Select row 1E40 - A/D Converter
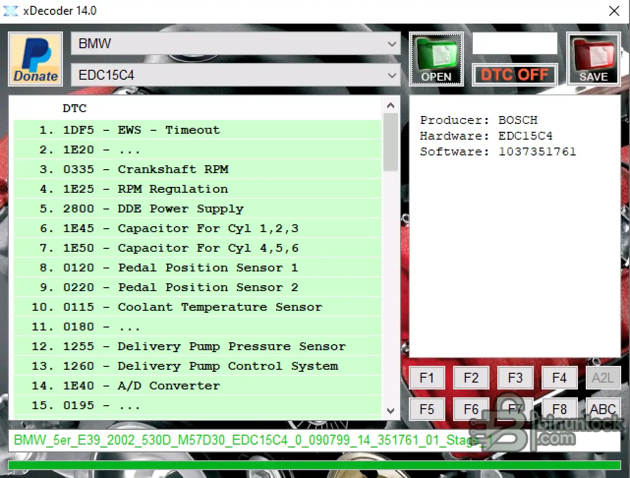The image size is (630, 478). tap(198, 386)
